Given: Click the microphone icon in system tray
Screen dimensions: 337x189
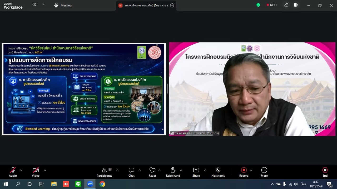Looking at the screenshot, I should point(285,184).
